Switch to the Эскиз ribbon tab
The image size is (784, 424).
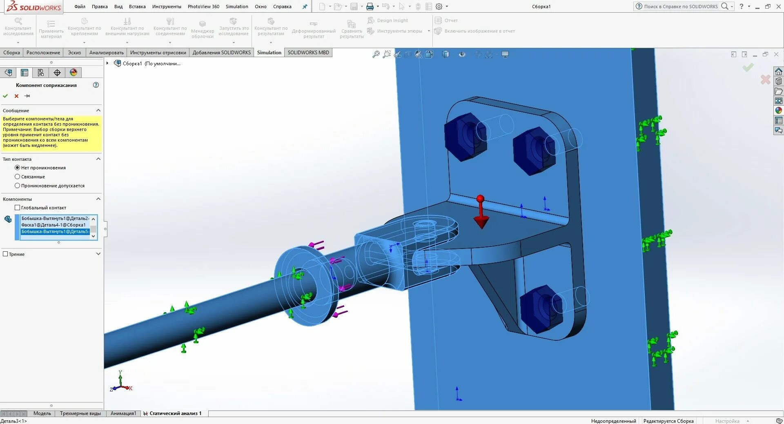(x=74, y=53)
